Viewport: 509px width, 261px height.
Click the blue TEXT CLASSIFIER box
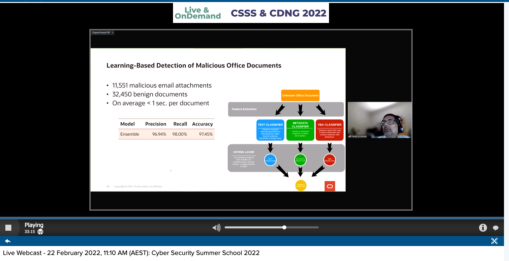point(270,130)
